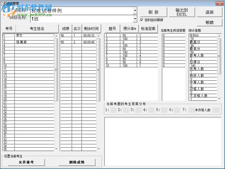Click the 未作答人数 count box
This screenshot has width=225, height=169.
[x=216, y=110]
